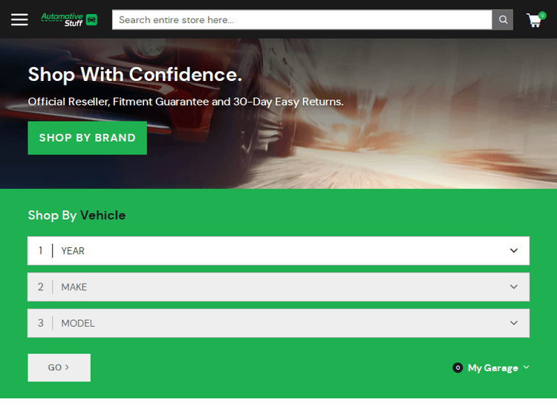Click the chevron in the MODEL selector
The height and width of the screenshot is (418, 557).
(514, 324)
